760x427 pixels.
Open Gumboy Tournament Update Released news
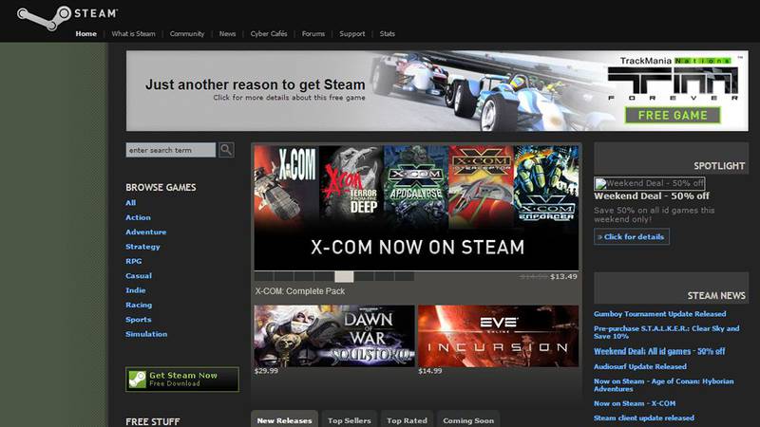tap(659, 314)
